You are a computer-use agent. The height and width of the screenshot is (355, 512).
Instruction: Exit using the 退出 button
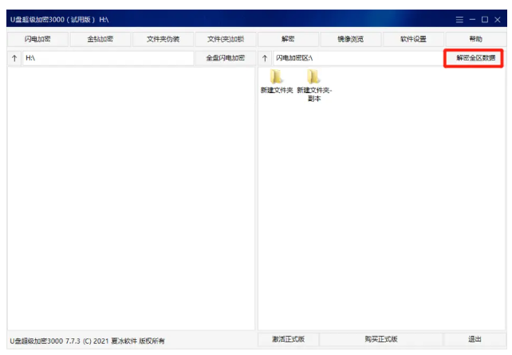pos(475,339)
